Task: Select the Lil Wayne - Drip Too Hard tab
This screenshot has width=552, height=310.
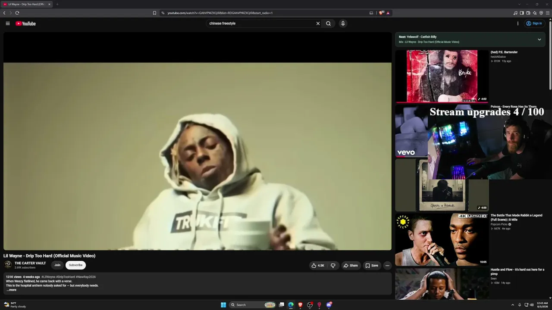Action: [x=27, y=4]
